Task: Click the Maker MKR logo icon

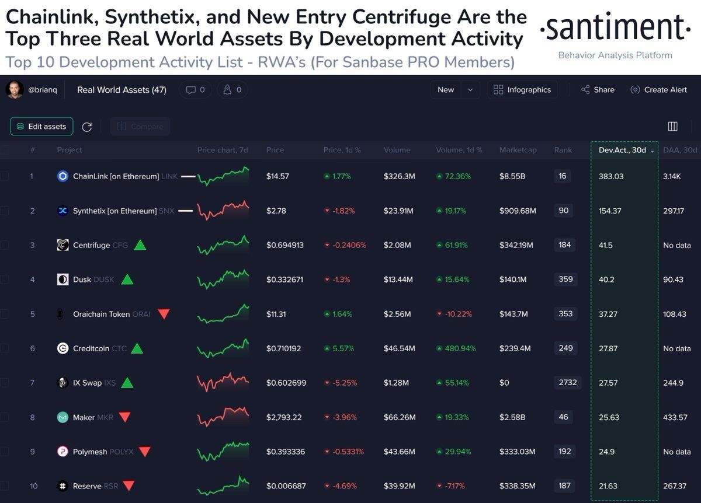Action: click(63, 417)
